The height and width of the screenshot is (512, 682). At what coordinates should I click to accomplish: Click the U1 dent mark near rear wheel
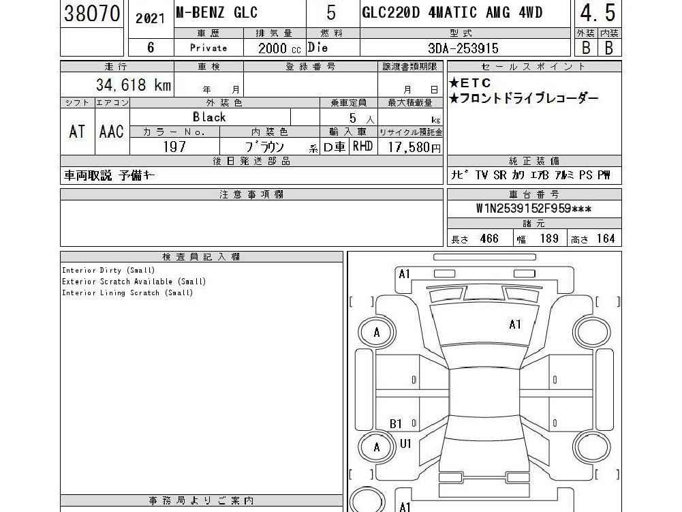405,444
